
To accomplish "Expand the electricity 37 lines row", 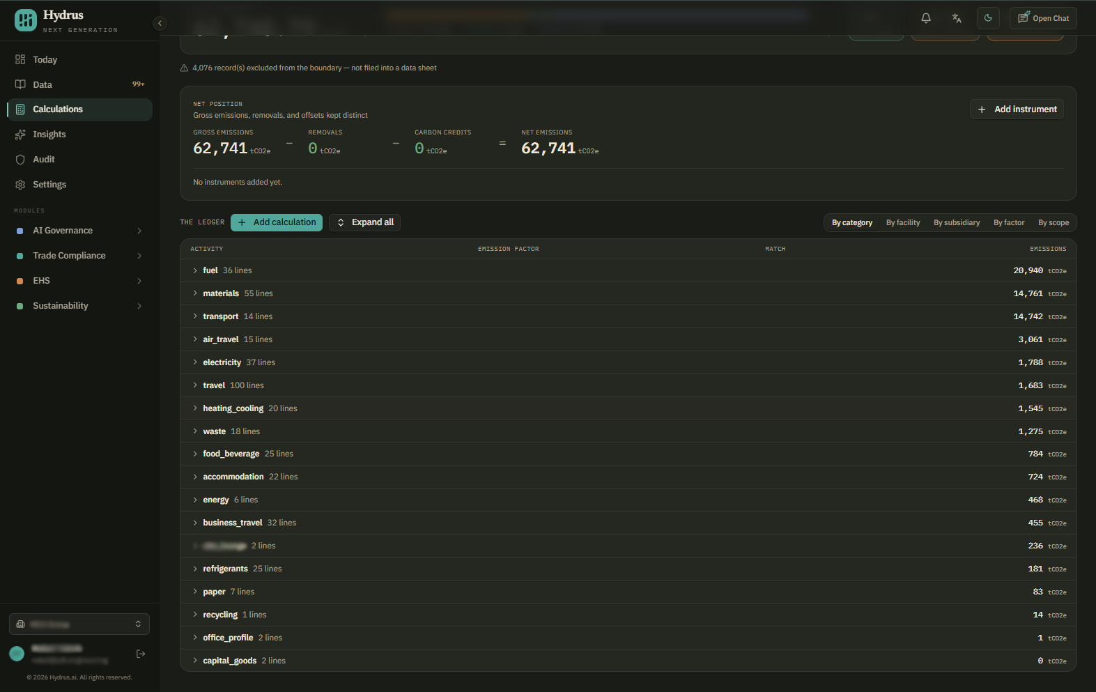I will point(628,362).
